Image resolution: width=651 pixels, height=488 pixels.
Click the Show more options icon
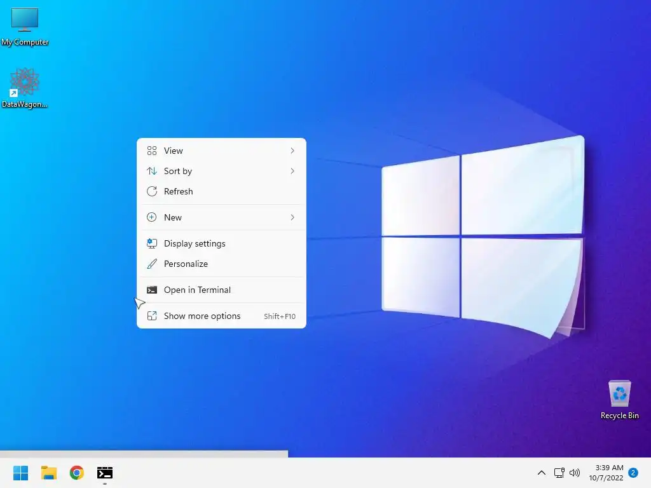point(152,316)
